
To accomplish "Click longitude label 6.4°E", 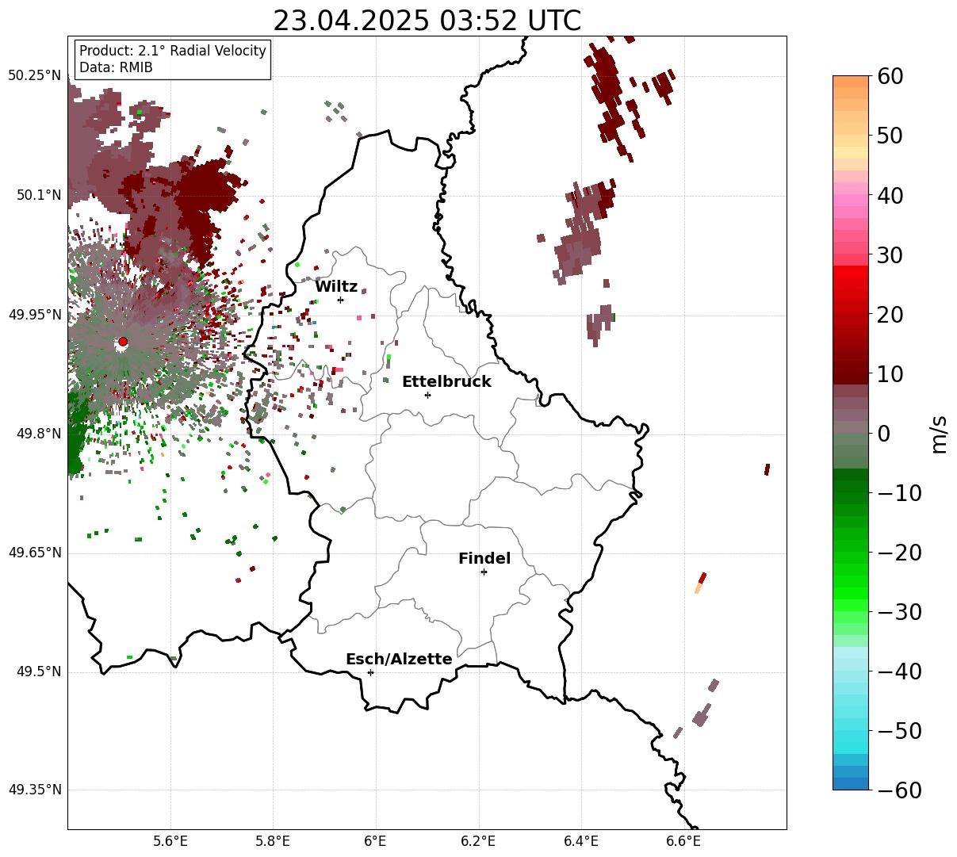I will [x=581, y=841].
